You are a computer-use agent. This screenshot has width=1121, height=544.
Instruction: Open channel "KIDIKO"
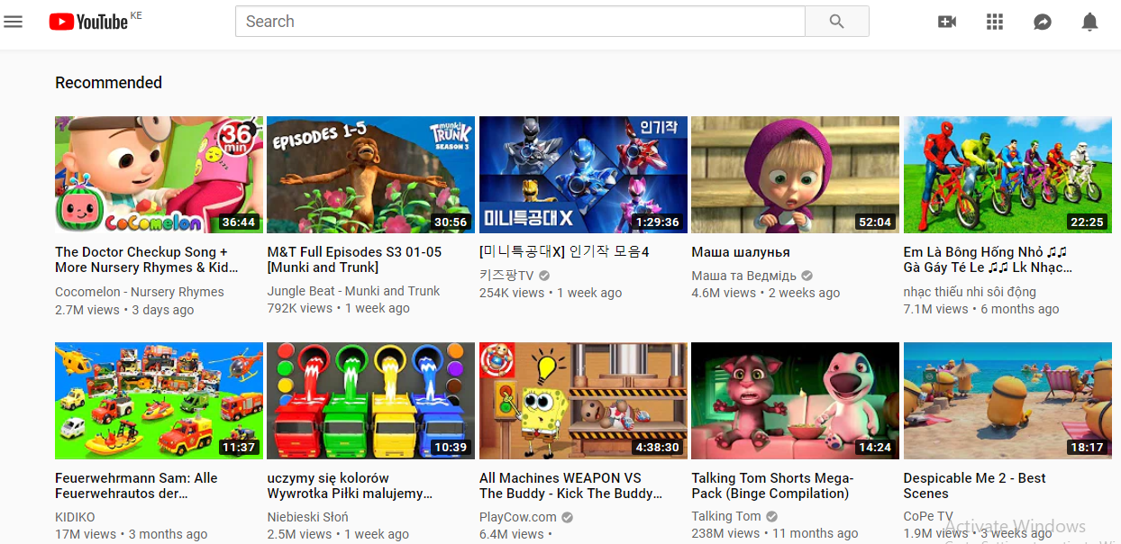[x=75, y=517]
